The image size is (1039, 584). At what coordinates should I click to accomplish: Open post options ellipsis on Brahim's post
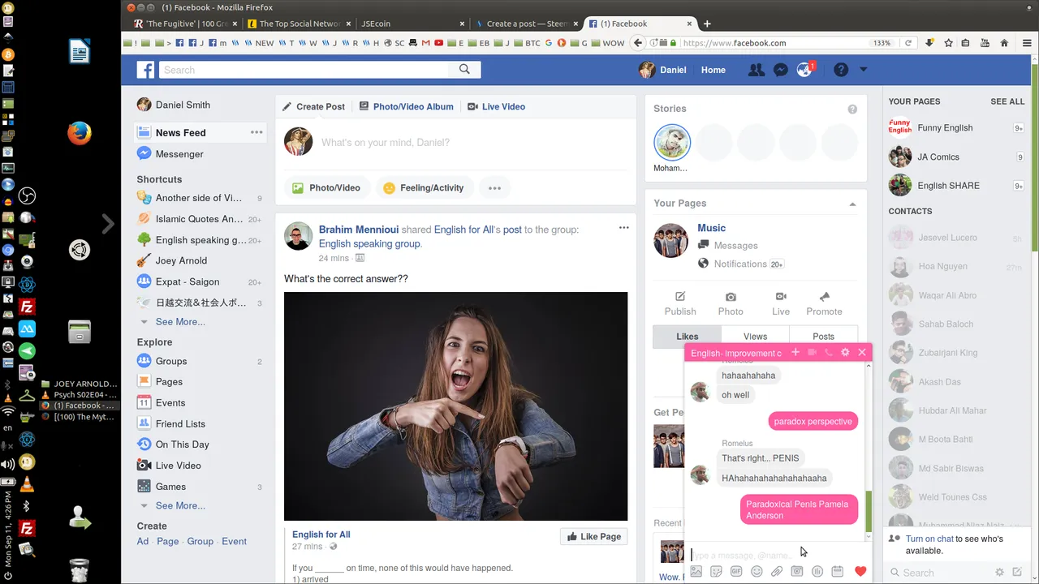click(x=623, y=228)
